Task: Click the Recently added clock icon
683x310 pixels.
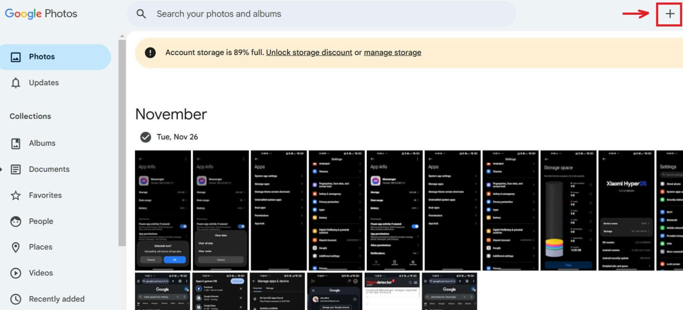Action: tap(16, 299)
